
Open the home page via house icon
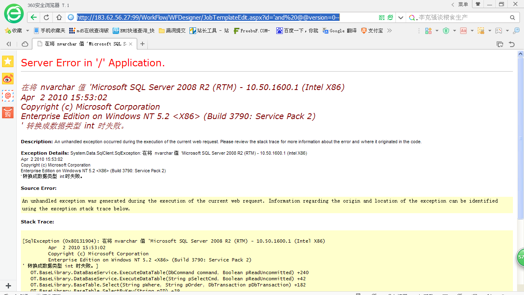coord(59,18)
